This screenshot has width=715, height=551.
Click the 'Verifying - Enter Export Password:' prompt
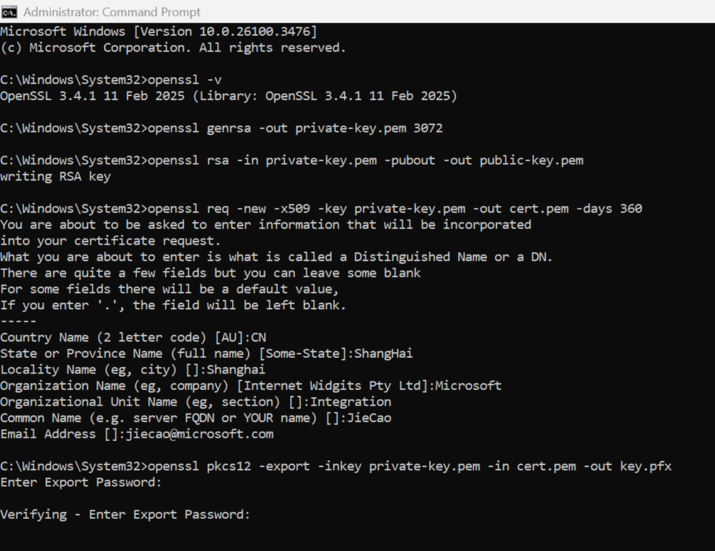click(125, 515)
